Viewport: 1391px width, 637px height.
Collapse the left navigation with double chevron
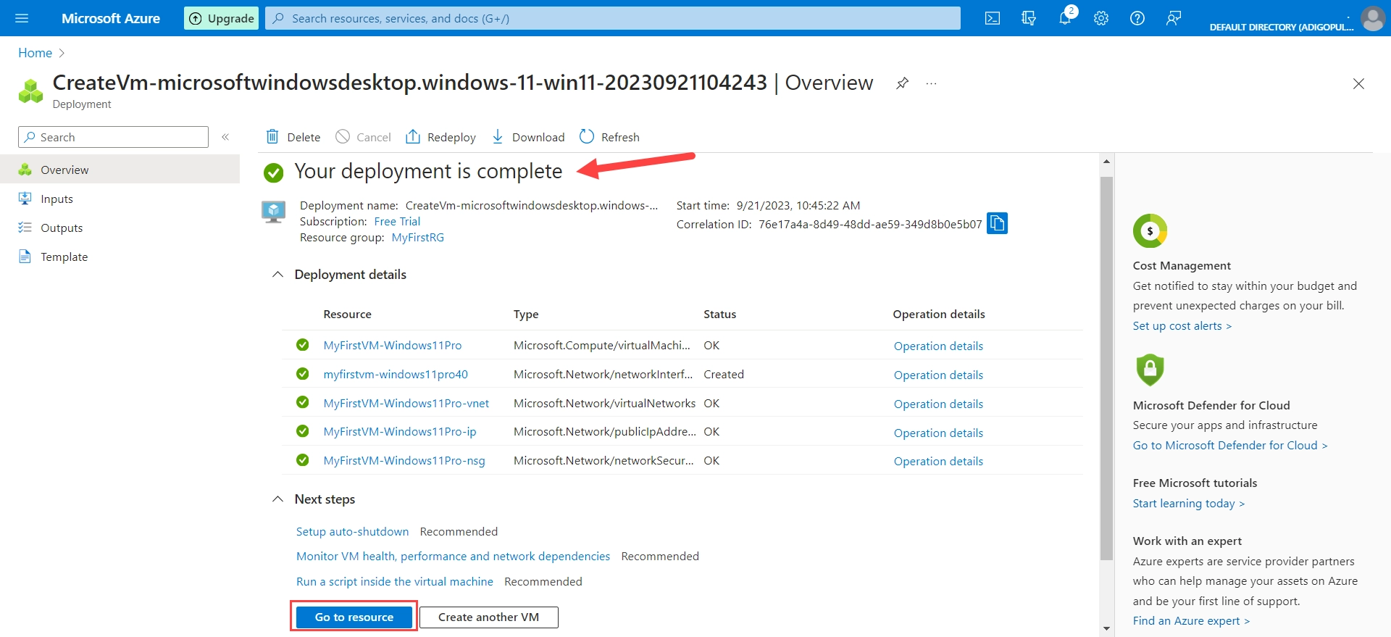pos(225,137)
